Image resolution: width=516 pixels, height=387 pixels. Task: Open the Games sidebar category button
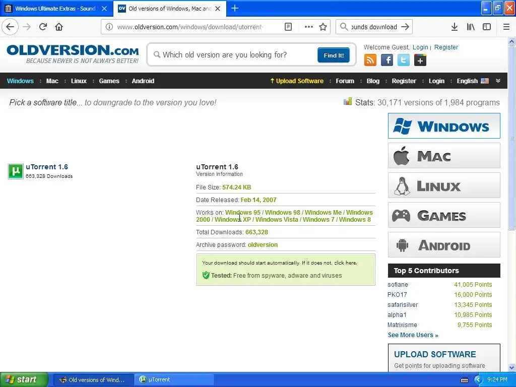click(444, 215)
